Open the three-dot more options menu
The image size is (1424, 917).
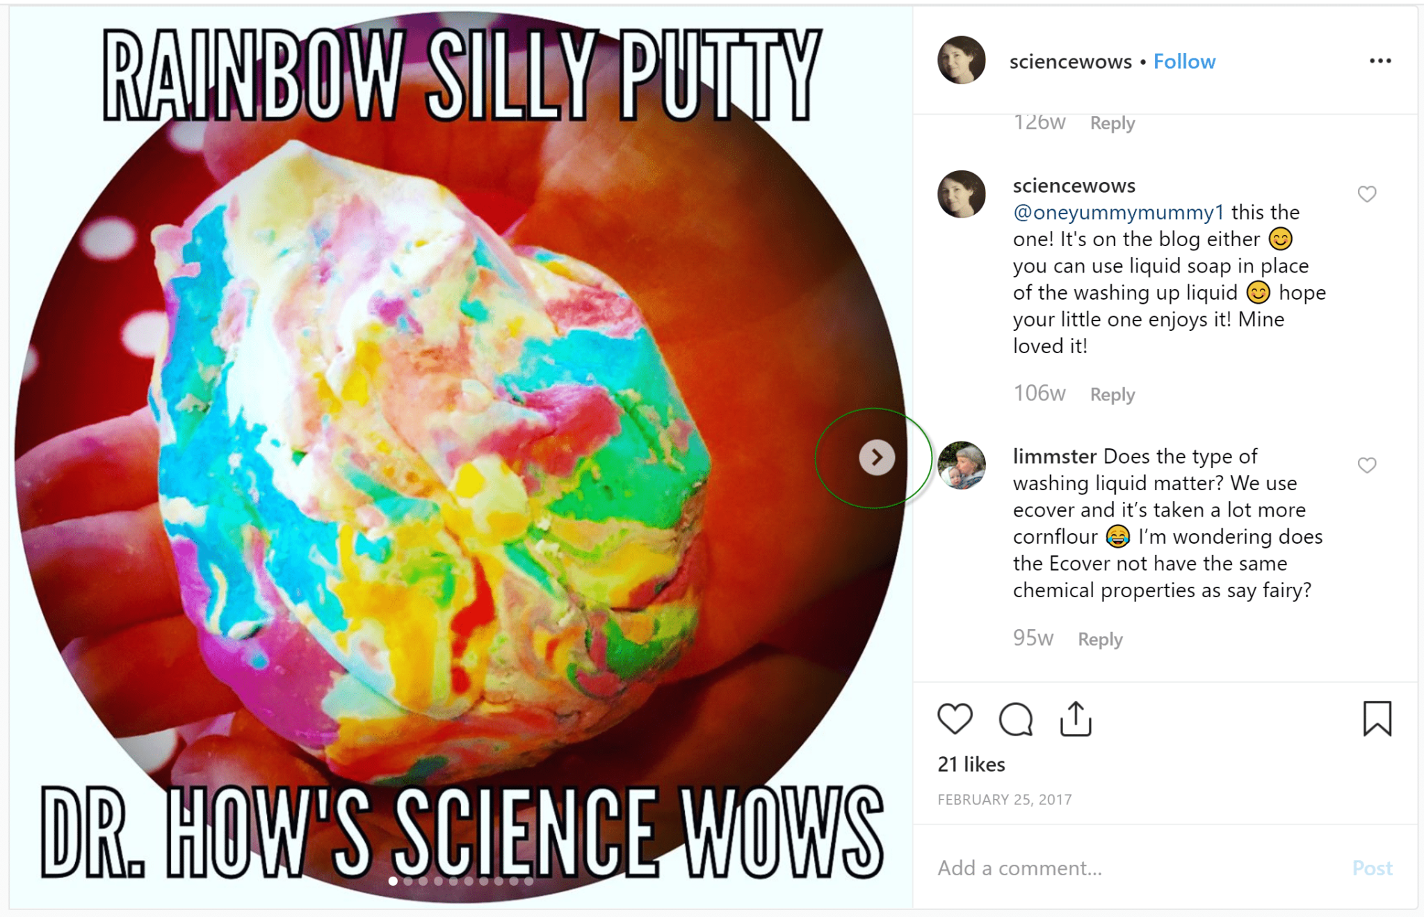(x=1380, y=61)
